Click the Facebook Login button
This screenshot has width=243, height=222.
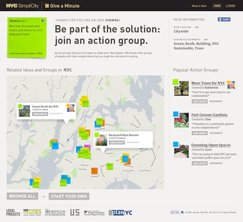point(224,19)
